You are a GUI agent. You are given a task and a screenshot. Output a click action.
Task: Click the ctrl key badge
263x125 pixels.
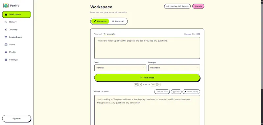(154, 85)
